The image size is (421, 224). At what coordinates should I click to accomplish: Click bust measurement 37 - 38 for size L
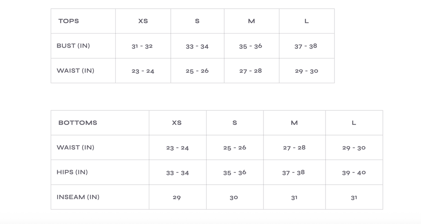click(x=306, y=46)
